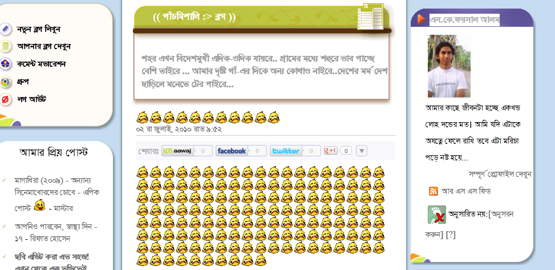Screen dimensions: 555x270
Task: Open সম্পূর্ণ প্রোফাইল দেখুন link
Action: pyautogui.click(x=500, y=174)
